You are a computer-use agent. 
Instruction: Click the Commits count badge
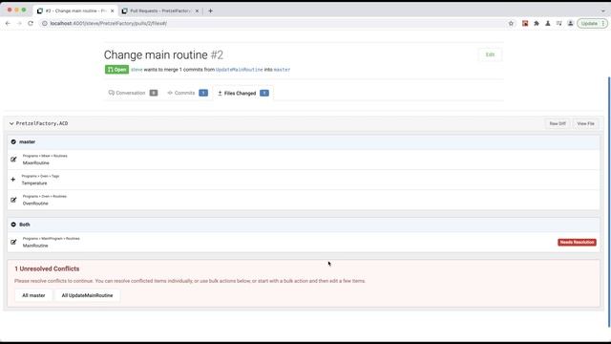pos(203,93)
